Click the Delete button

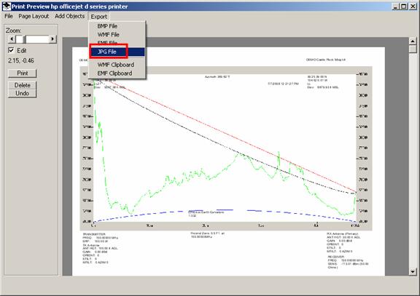pos(22,85)
